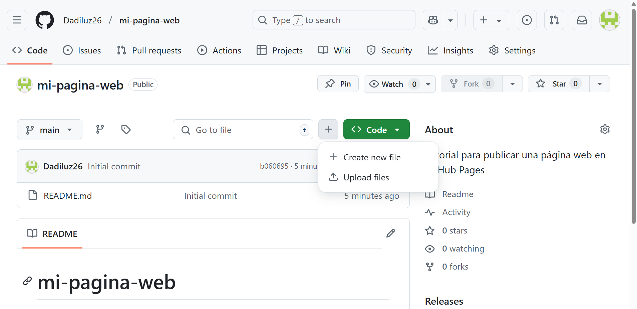Viewport: 637px width, 309px height.
Task: Open commit b060695
Action: click(274, 166)
